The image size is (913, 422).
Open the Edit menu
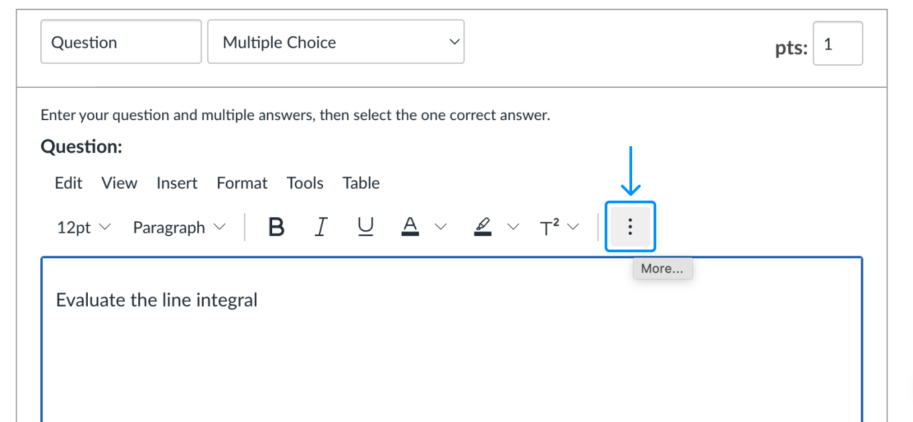(x=68, y=183)
